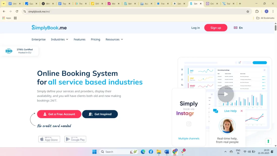Click the App Store download badge

pyautogui.click(x=49, y=139)
